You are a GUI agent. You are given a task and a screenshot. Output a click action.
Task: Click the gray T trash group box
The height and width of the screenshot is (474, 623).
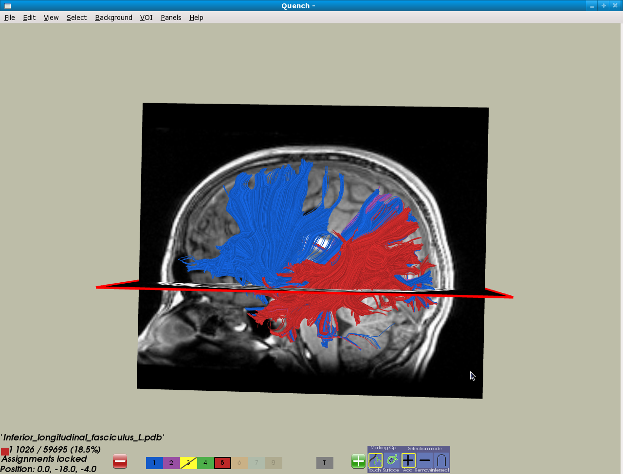coord(325,463)
